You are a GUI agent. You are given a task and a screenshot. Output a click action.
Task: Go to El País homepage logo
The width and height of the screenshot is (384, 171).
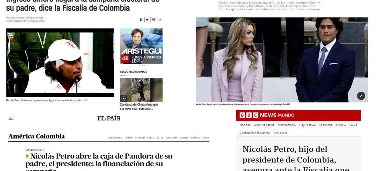coord(109,118)
